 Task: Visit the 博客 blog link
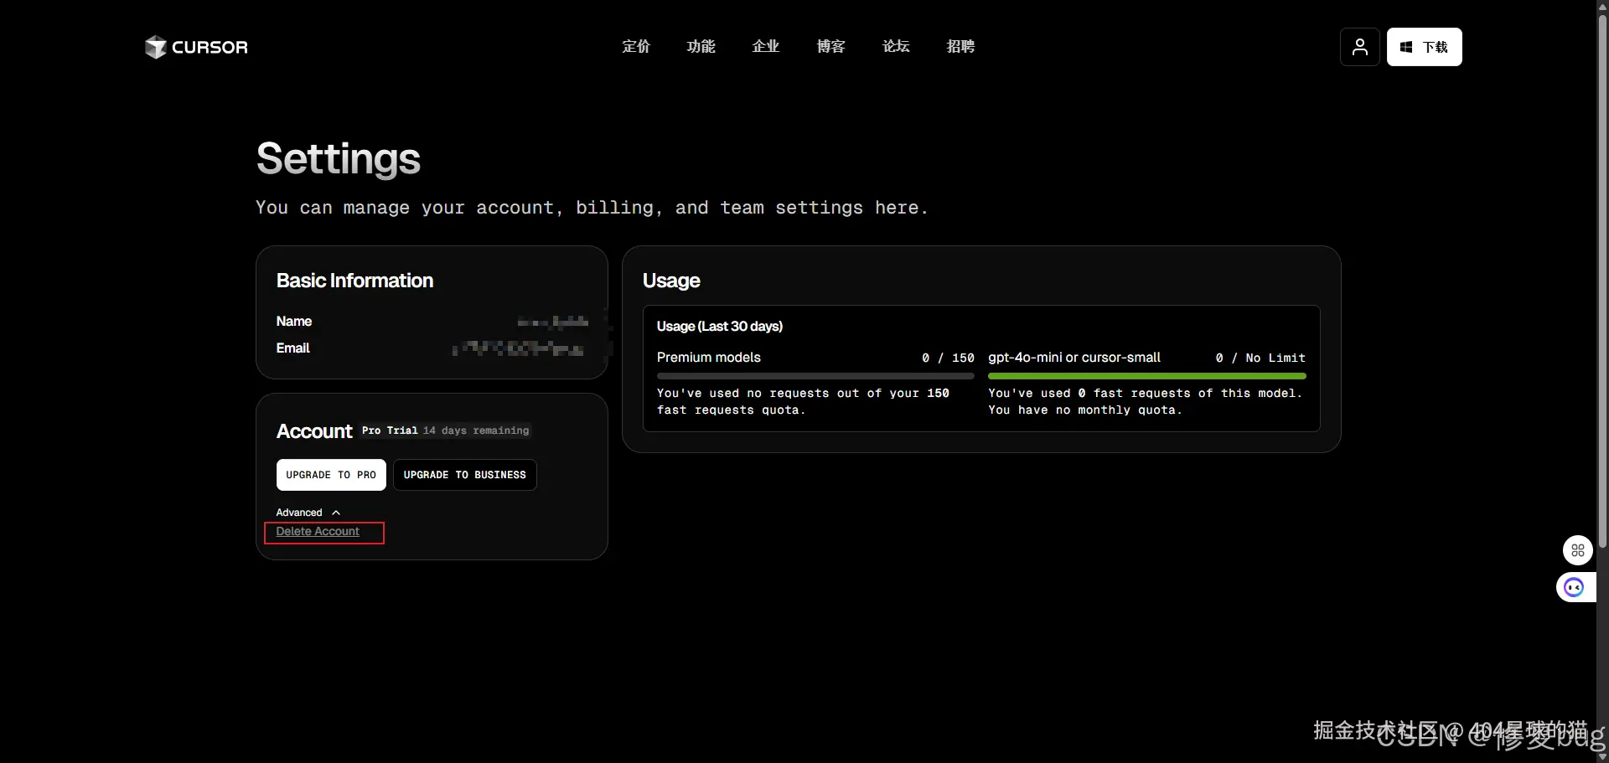[830, 47]
